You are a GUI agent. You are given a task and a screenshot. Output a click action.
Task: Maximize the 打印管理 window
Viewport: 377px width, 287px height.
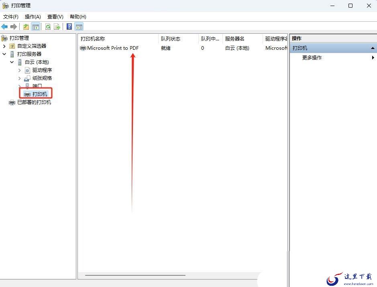pyautogui.click(x=351, y=6)
